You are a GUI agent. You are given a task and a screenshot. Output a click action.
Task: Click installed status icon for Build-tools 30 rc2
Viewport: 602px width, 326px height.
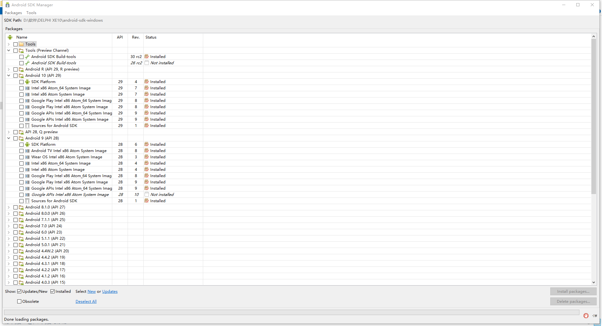coord(146,57)
